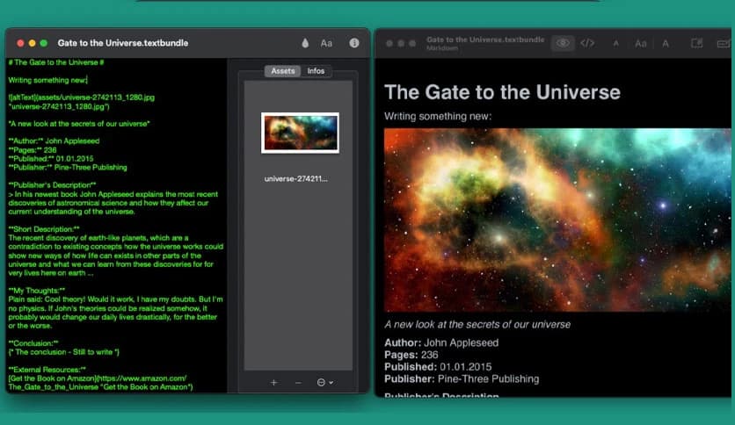Place cursor in 'Writing something new:' editor line

pos(47,80)
